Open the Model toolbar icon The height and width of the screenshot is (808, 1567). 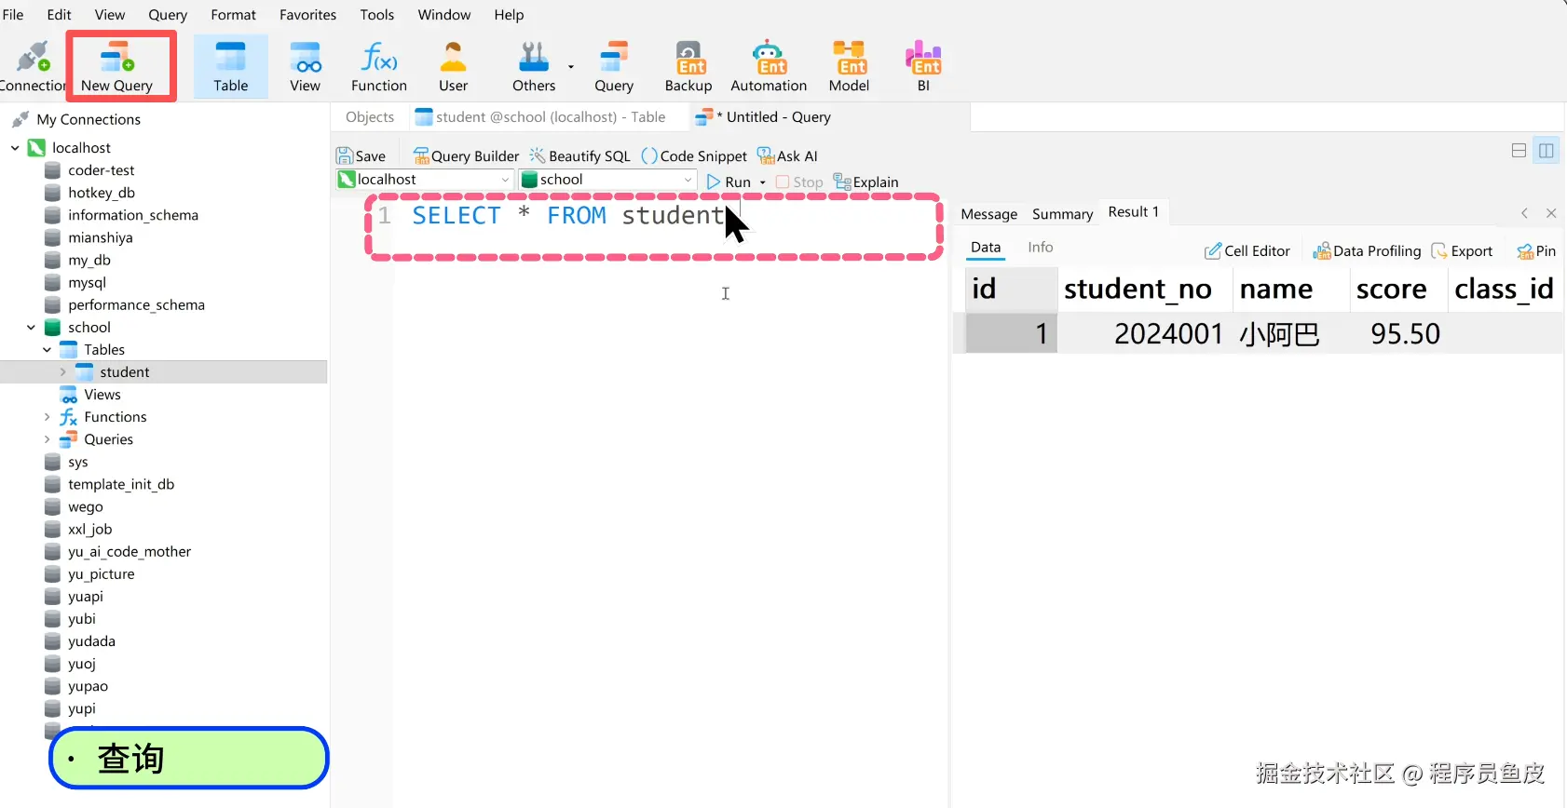click(x=849, y=66)
